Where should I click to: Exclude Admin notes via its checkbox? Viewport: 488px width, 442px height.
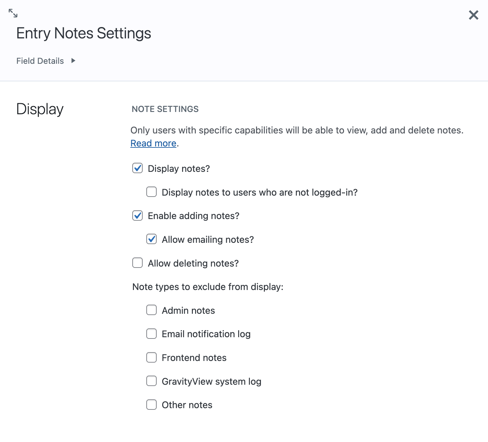click(x=151, y=310)
